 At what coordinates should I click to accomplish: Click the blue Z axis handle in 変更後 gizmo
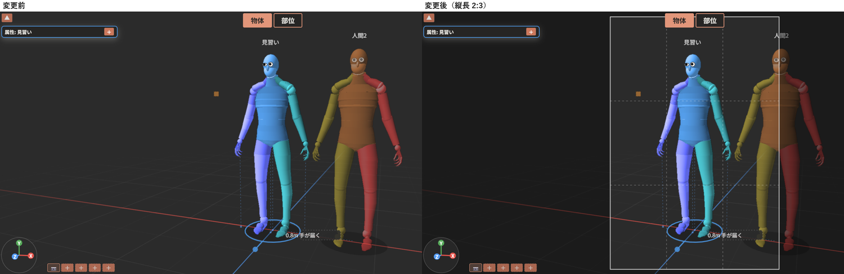click(437, 257)
